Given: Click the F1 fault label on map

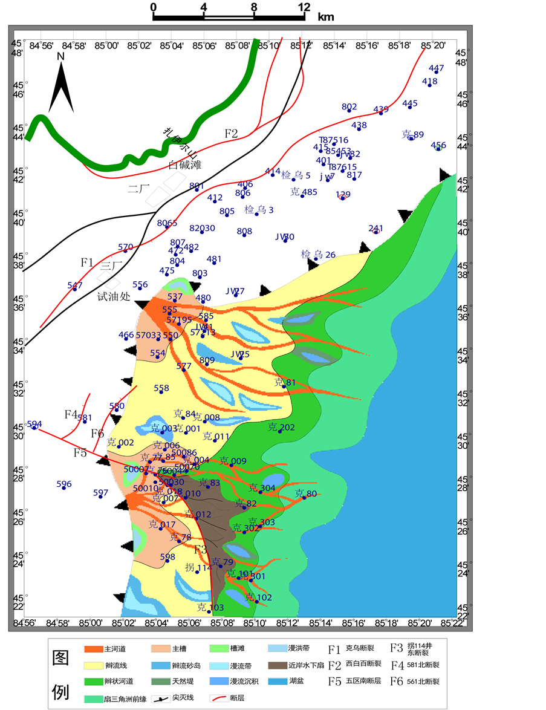Looking at the screenshot, I should (88, 262).
